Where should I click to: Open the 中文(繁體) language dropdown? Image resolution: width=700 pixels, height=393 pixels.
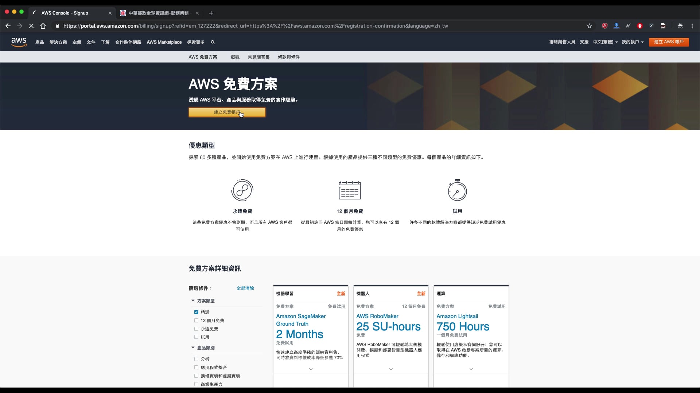(605, 42)
